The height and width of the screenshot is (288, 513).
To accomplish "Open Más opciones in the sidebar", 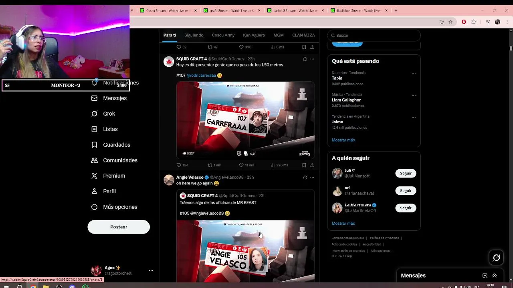I will pyautogui.click(x=114, y=207).
